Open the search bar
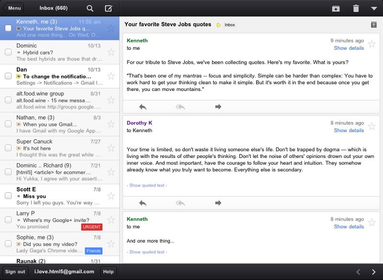 pos(89,8)
